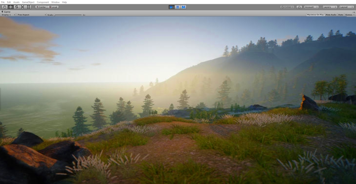Click the Game view Scale slider
The width and height of the screenshot is (356, 184).
click(68, 15)
